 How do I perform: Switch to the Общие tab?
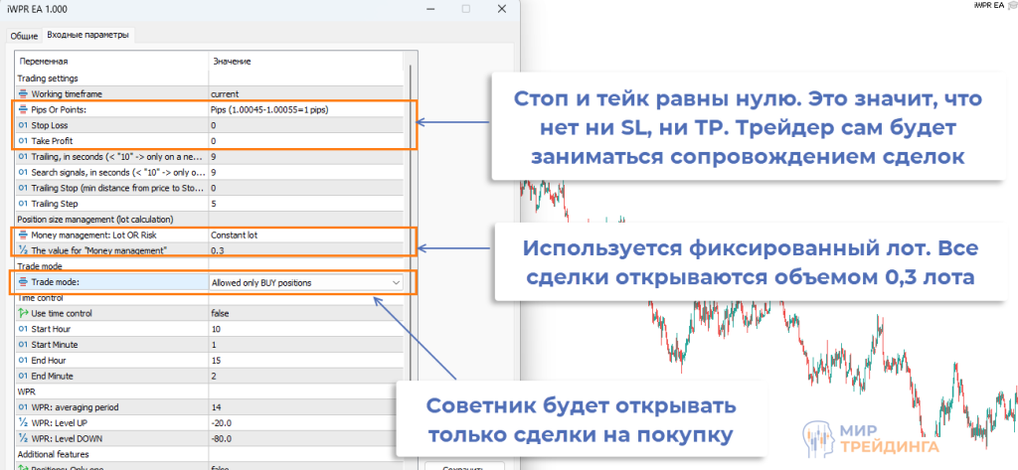(24, 36)
